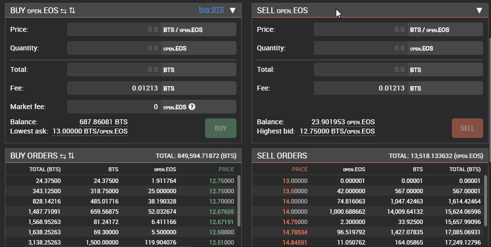
Task: Click TOTAL (BTS) column header in sell orders
Action: click(x=465, y=169)
